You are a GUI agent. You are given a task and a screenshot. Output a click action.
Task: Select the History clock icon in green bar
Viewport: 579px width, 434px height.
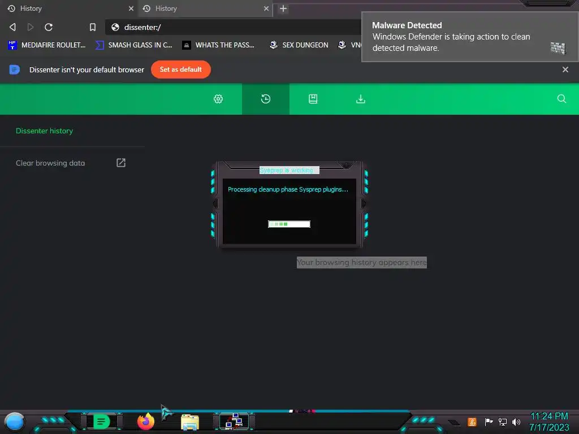pyautogui.click(x=266, y=99)
